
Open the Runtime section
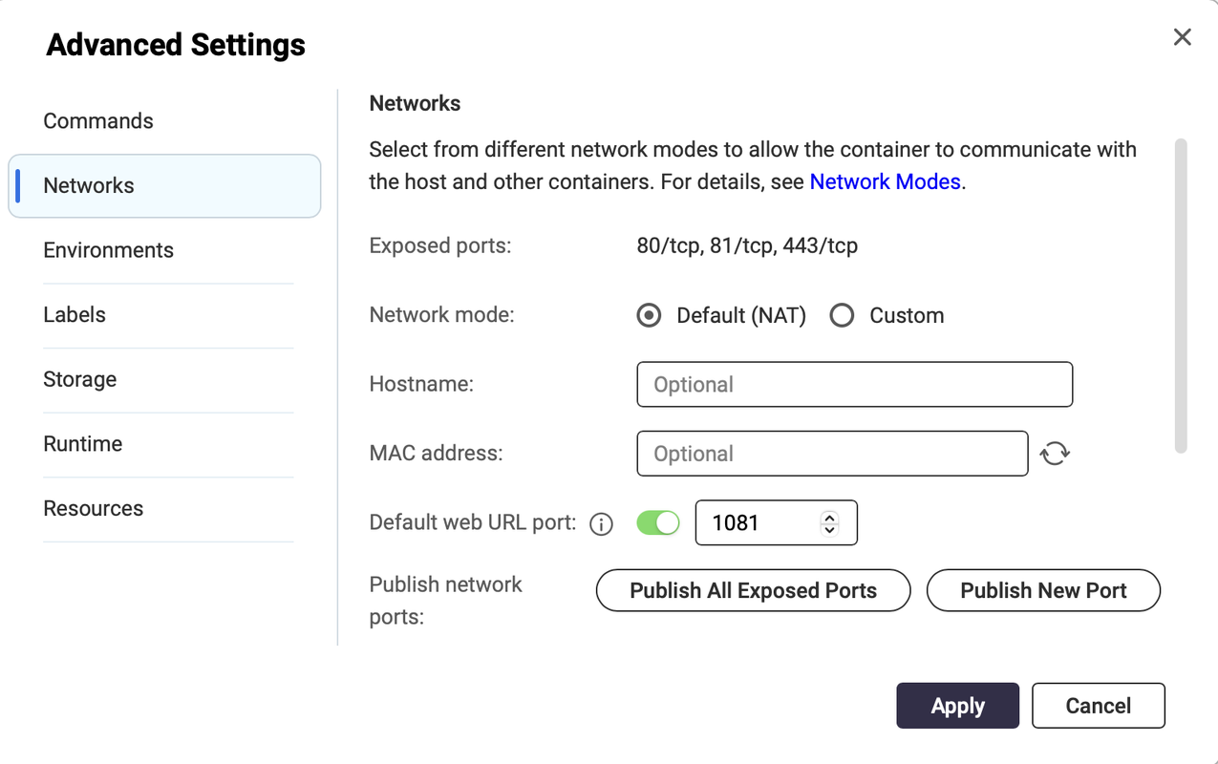tap(83, 444)
